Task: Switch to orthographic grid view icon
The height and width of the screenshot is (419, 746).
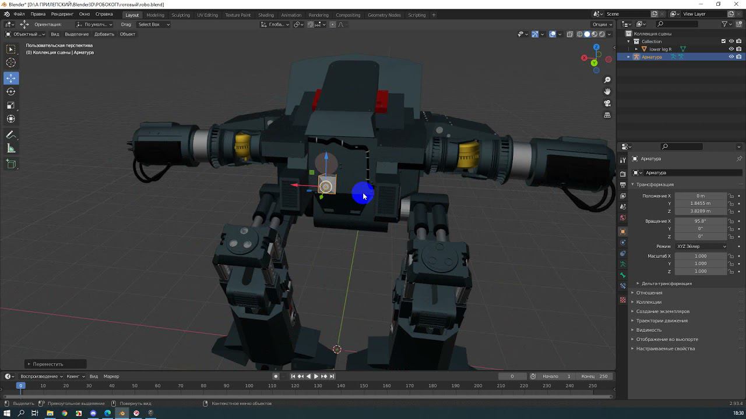Action: pos(607,115)
